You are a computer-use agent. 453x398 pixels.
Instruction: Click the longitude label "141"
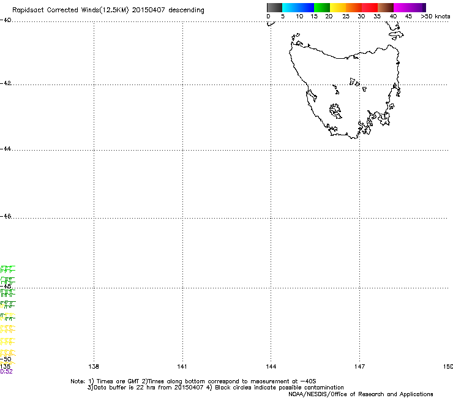(x=182, y=367)
